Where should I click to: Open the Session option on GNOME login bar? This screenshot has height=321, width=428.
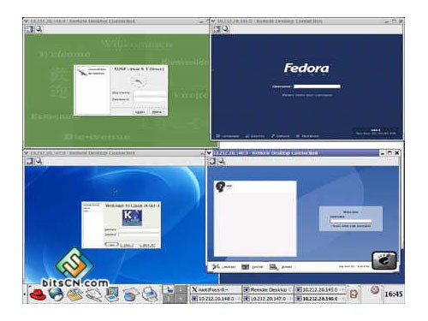click(x=253, y=267)
